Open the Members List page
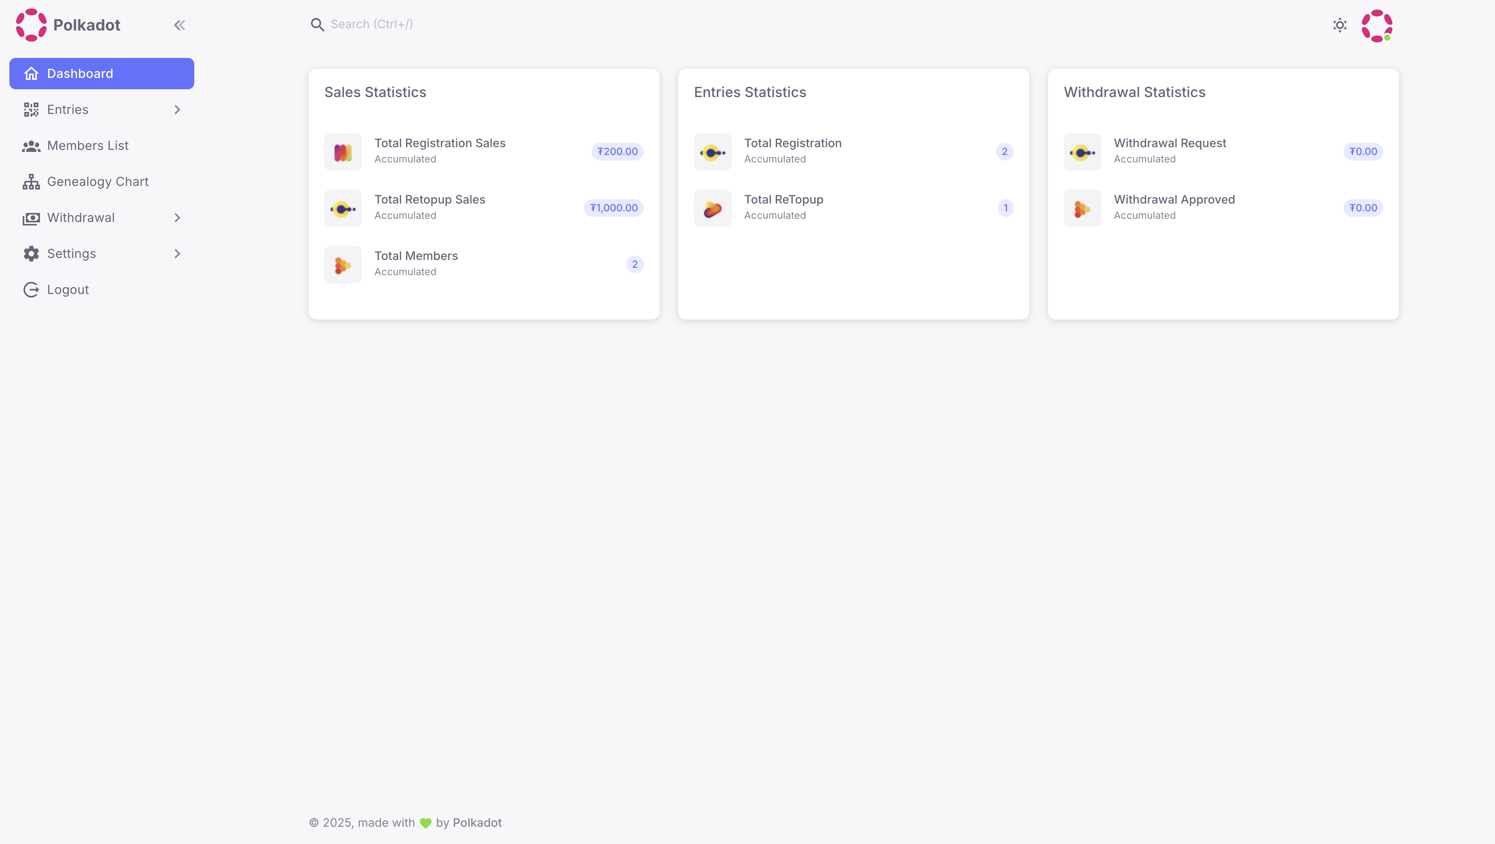 coord(88,146)
